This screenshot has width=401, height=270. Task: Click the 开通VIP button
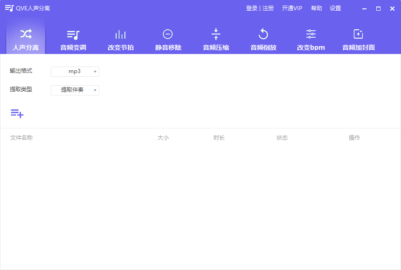coord(292,8)
